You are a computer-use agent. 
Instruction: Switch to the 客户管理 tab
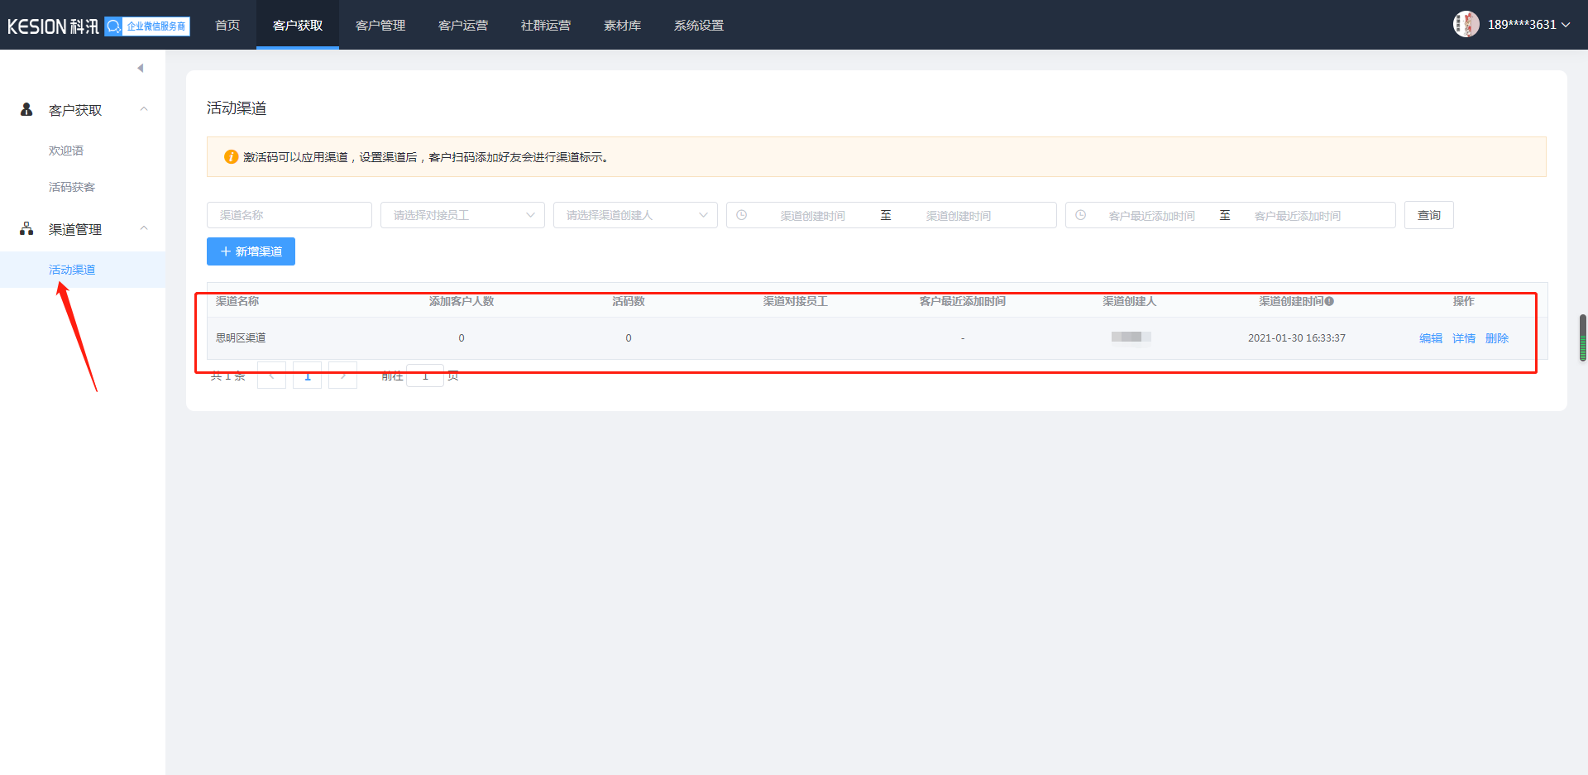pos(380,25)
